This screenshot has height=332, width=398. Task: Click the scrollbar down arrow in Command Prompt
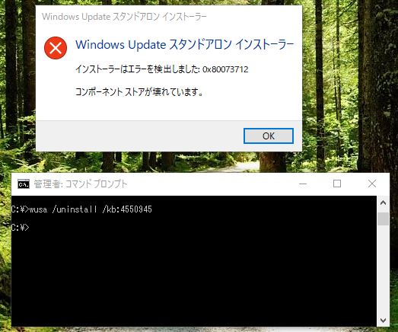(x=383, y=321)
